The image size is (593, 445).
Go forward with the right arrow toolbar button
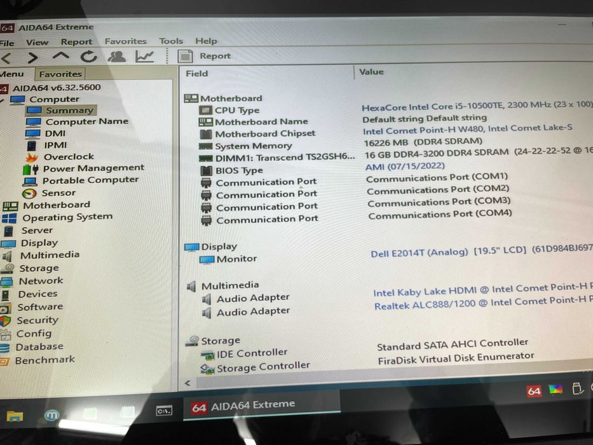[x=32, y=57]
